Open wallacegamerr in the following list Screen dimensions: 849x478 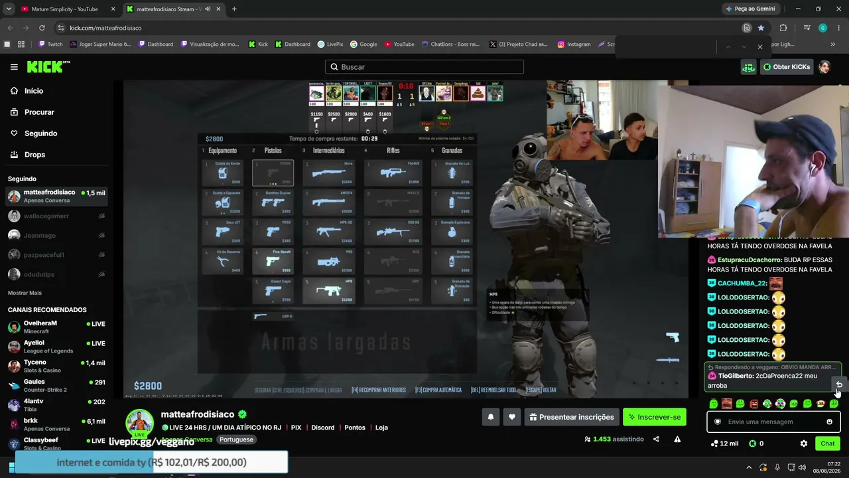[56, 216]
